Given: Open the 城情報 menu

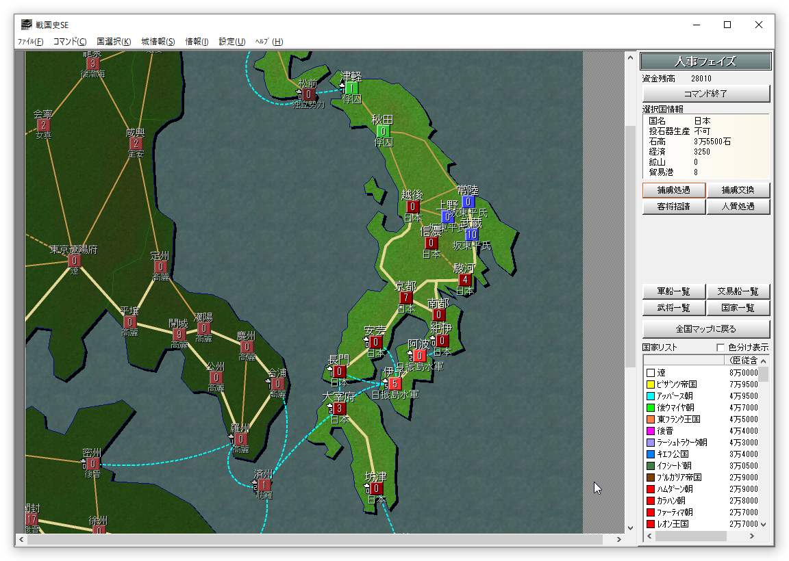Looking at the screenshot, I should (x=158, y=42).
